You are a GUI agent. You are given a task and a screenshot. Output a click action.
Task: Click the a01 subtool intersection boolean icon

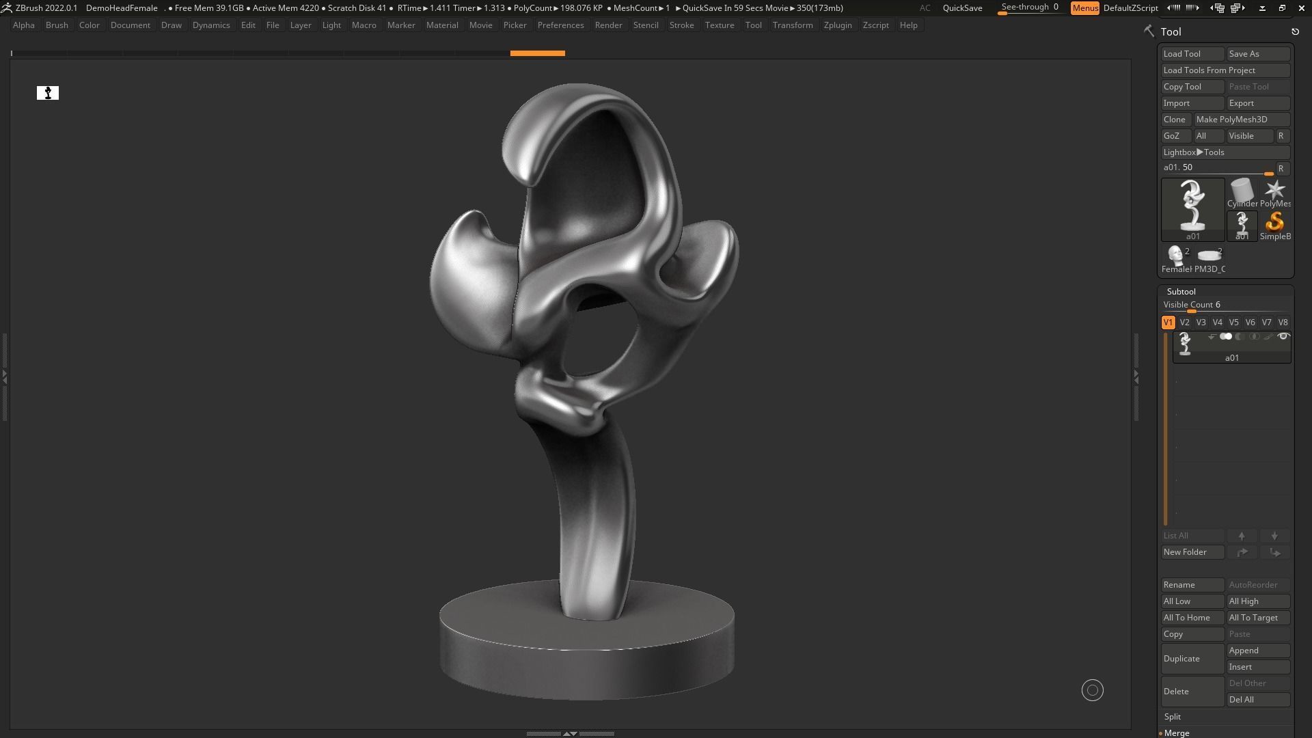(x=1255, y=337)
